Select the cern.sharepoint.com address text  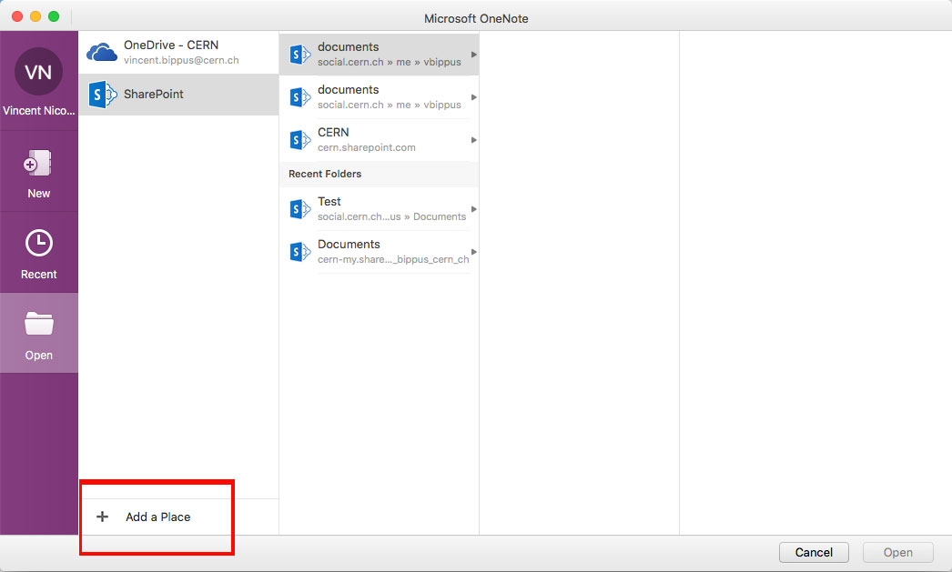tap(367, 147)
